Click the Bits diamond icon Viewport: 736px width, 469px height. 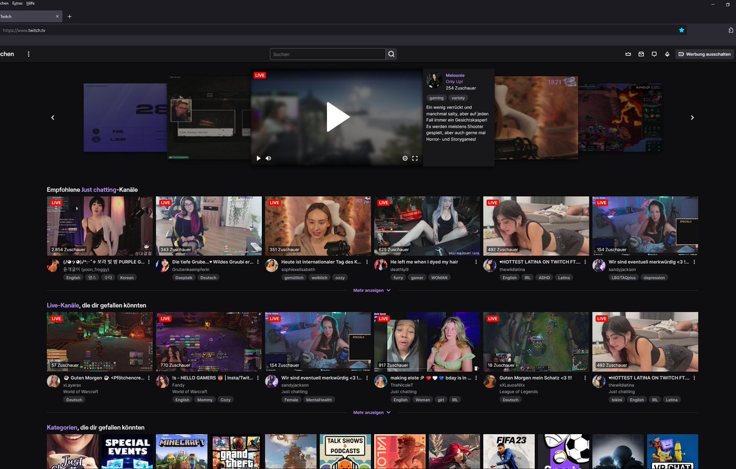coord(667,54)
